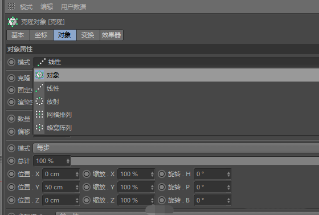This screenshot has height=215, width=319.
Task: Click the 总计 stepper arrows
Action: [x=68, y=161]
